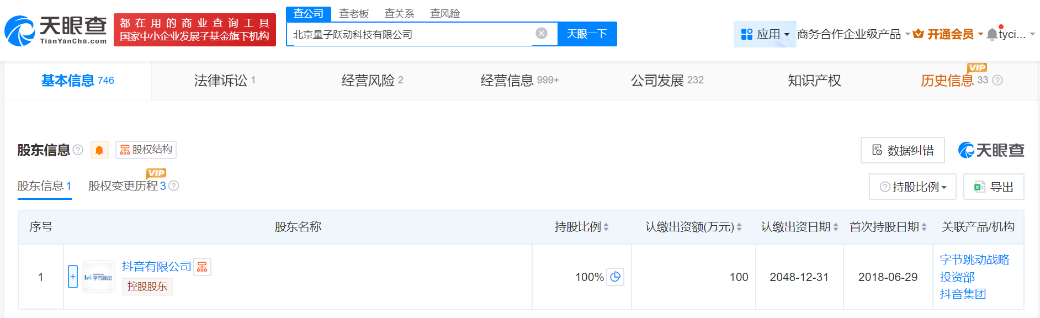Click the TianYanCha logo

[56, 30]
